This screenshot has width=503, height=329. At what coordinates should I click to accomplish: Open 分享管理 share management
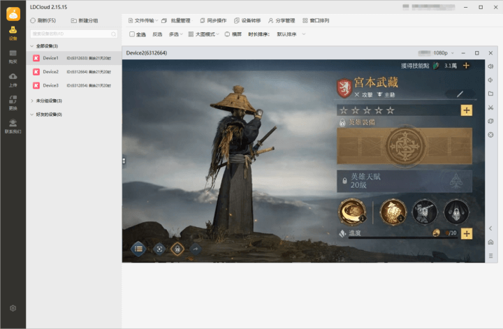tap(282, 20)
